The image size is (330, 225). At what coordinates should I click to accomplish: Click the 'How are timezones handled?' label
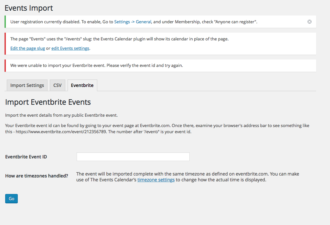37,176
